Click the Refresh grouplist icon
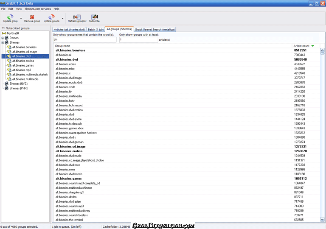This screenshot has height=229, width=326. pyautogui.click(x=77, y=17)
